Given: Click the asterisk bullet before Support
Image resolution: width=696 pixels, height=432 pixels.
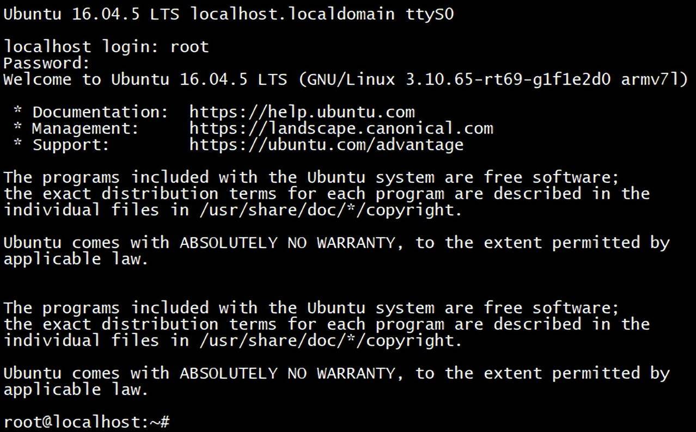Looking at the screenshot, I should 19,145.
